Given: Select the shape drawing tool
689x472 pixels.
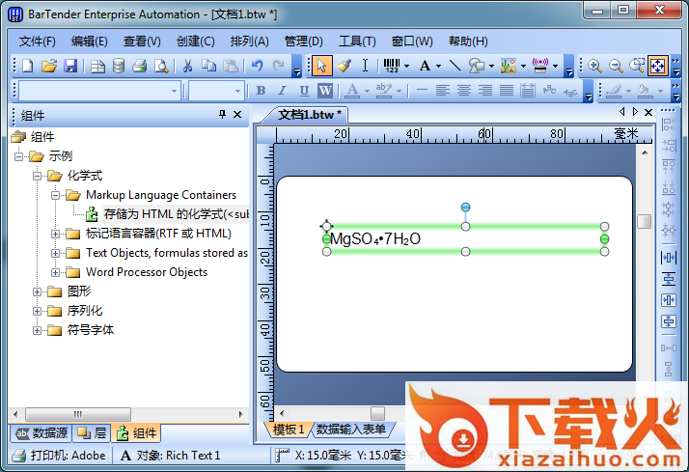Looking at the screenshot, I should tap(477, 66).
